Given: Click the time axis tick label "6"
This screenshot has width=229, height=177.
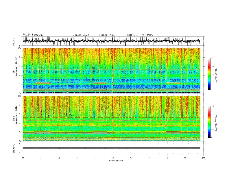Looking at the screenshot, I should (x=131, y=158).
